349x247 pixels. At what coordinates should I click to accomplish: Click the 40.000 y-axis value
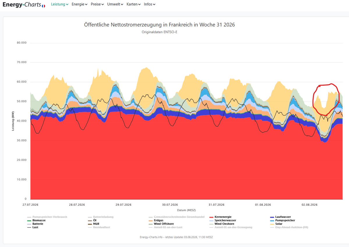(x=22, y=121)
